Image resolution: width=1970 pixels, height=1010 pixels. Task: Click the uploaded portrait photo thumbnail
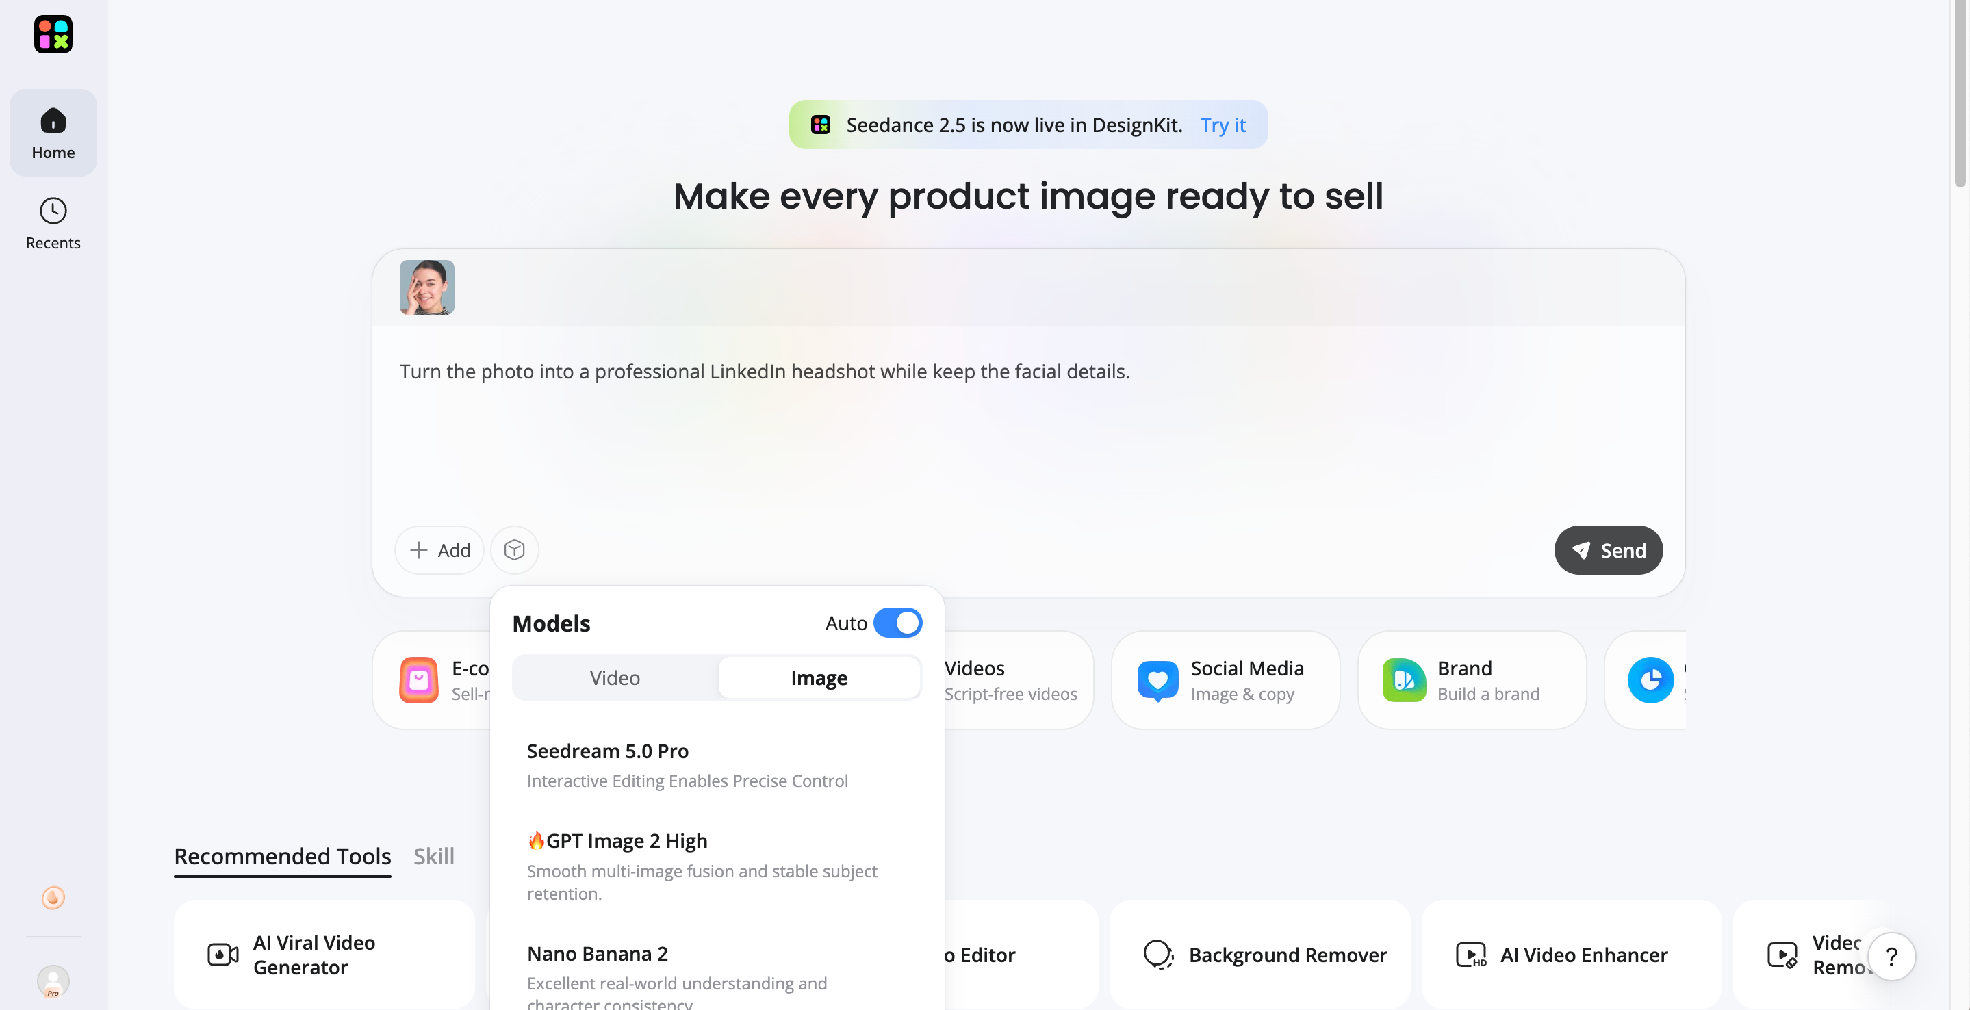coord(426,287)
